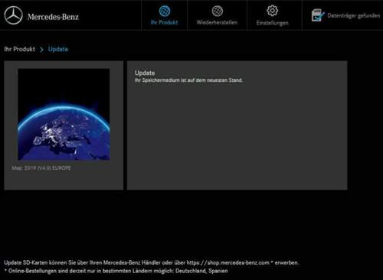
Task: Select the Ihr Produkt tab label
Action: point(164,22)
